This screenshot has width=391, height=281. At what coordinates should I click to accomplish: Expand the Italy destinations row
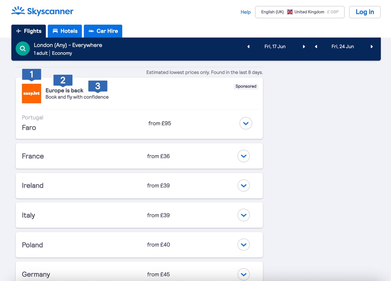(x=244, y=215)
